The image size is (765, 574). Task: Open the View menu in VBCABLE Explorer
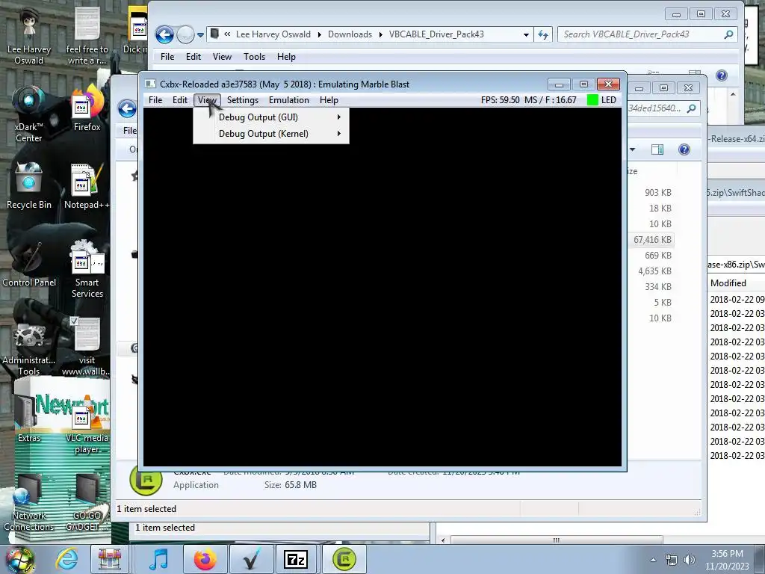222,57
